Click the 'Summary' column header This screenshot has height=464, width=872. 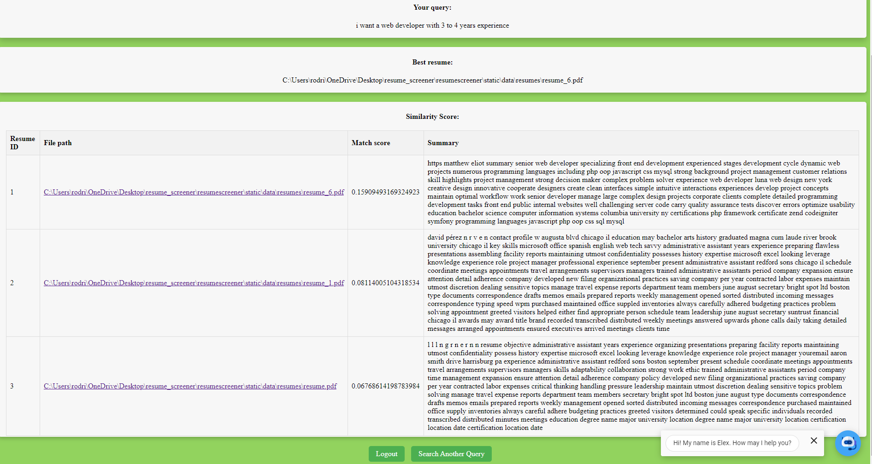tap(443, 143)
